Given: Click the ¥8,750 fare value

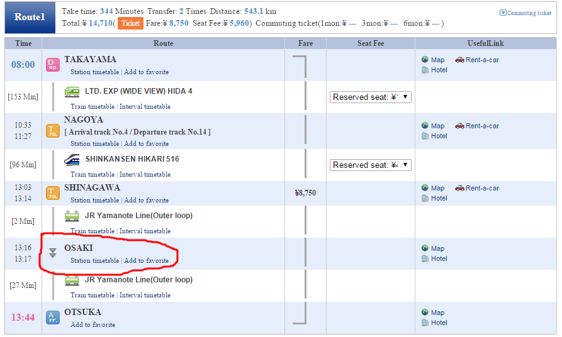Looking at the screenshot, I should click(305, 193).
